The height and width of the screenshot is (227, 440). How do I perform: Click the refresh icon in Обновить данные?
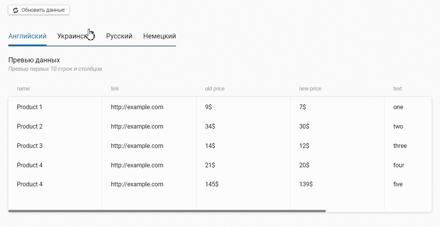[16, 10]
